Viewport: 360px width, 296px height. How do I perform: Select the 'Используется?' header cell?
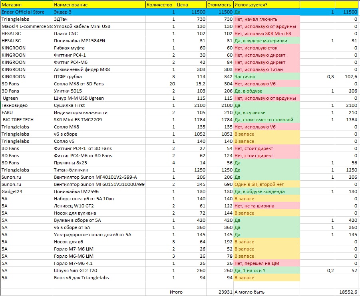pyautogui.click(x=267, y=5)
